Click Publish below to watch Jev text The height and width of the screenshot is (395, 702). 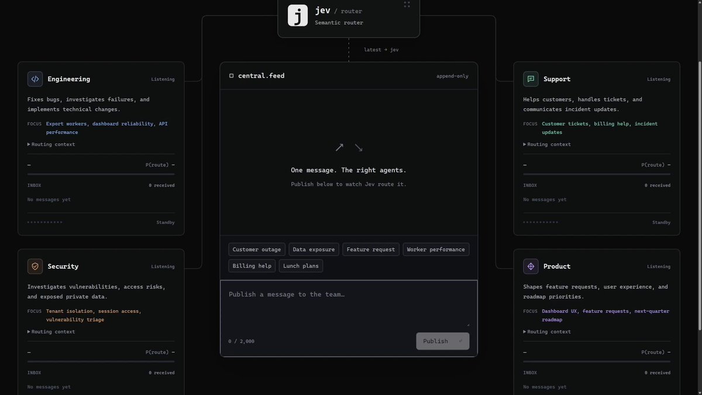tap(349, 184)
